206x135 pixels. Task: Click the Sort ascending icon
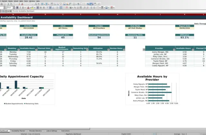(x=55, y=4)
